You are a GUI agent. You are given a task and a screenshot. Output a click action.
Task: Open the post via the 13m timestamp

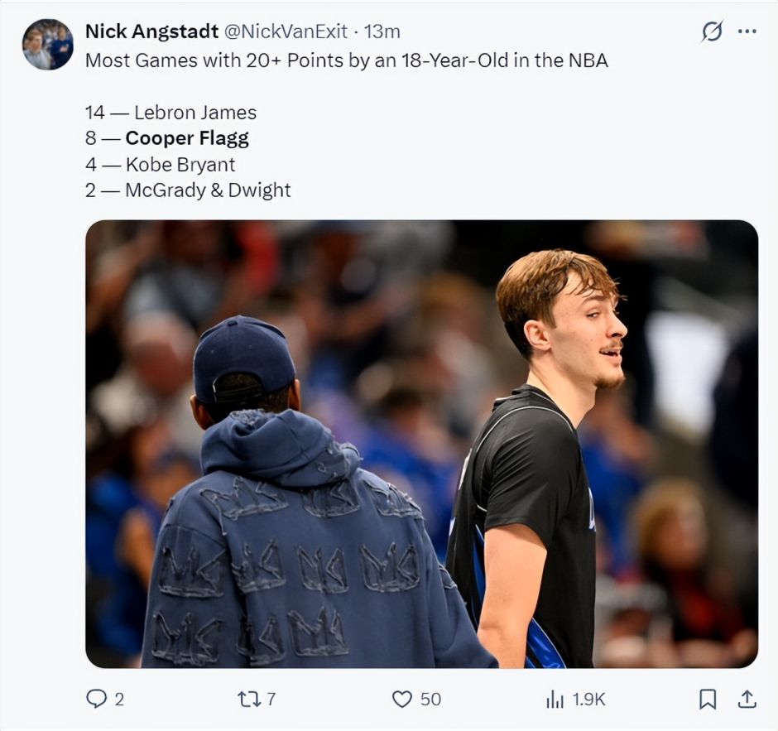coord(382,31)
